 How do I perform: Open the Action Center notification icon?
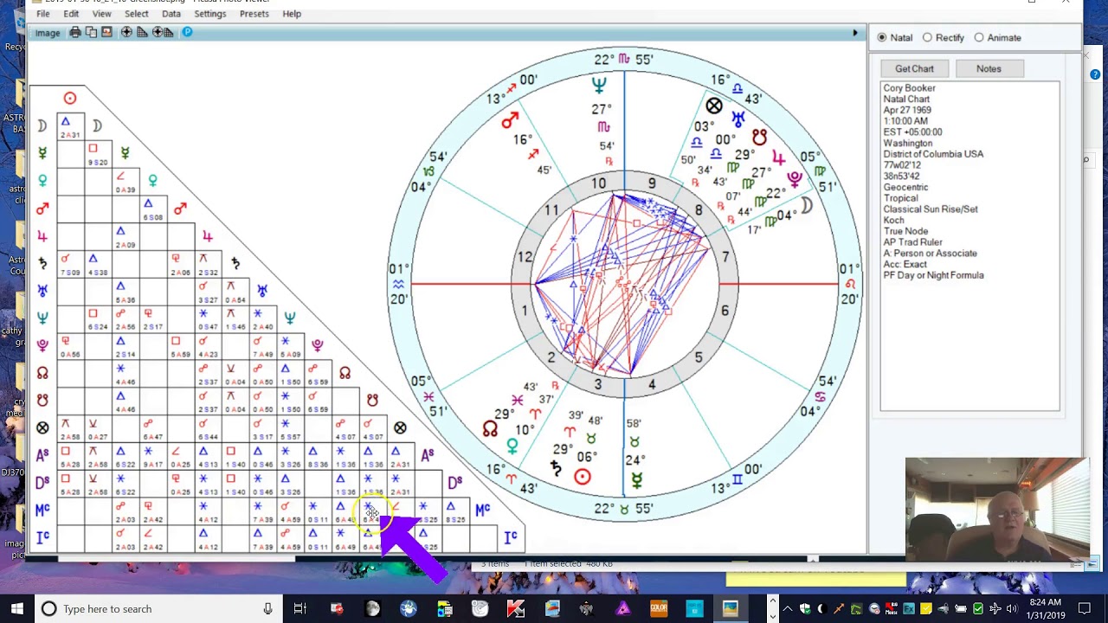coord(1084,608)
